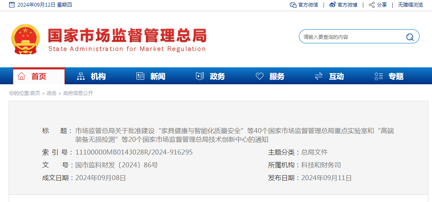
Task: Open the 互动 navigation tab
Action: click(336, 76)
